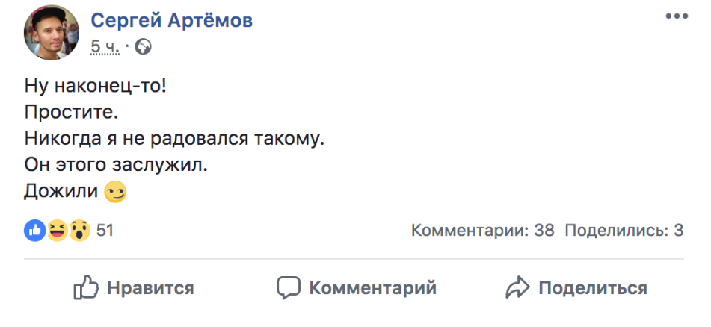Click the Комментарий button label
Image resolution: width=711 pixels, height=327 pixels.
click(373, 288)
